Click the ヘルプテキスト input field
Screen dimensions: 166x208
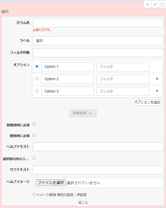click(98, 147)
